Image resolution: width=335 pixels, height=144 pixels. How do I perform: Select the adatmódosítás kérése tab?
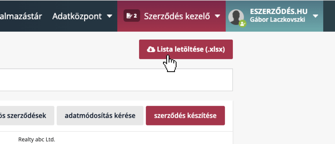pyautogui.click(x=100, y=116)
